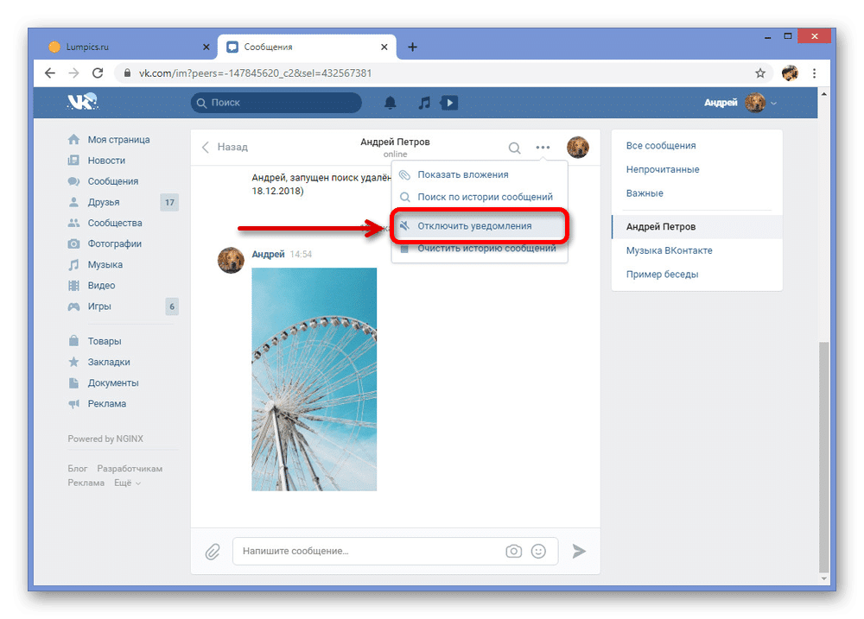Open Непрочитанные messages filter
This screenshot has height=619, width=864.
(x=663, y=169)
